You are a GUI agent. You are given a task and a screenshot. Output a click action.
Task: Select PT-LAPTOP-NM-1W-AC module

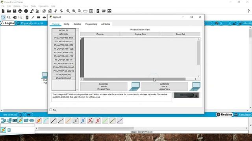click(x=64, y=67)
